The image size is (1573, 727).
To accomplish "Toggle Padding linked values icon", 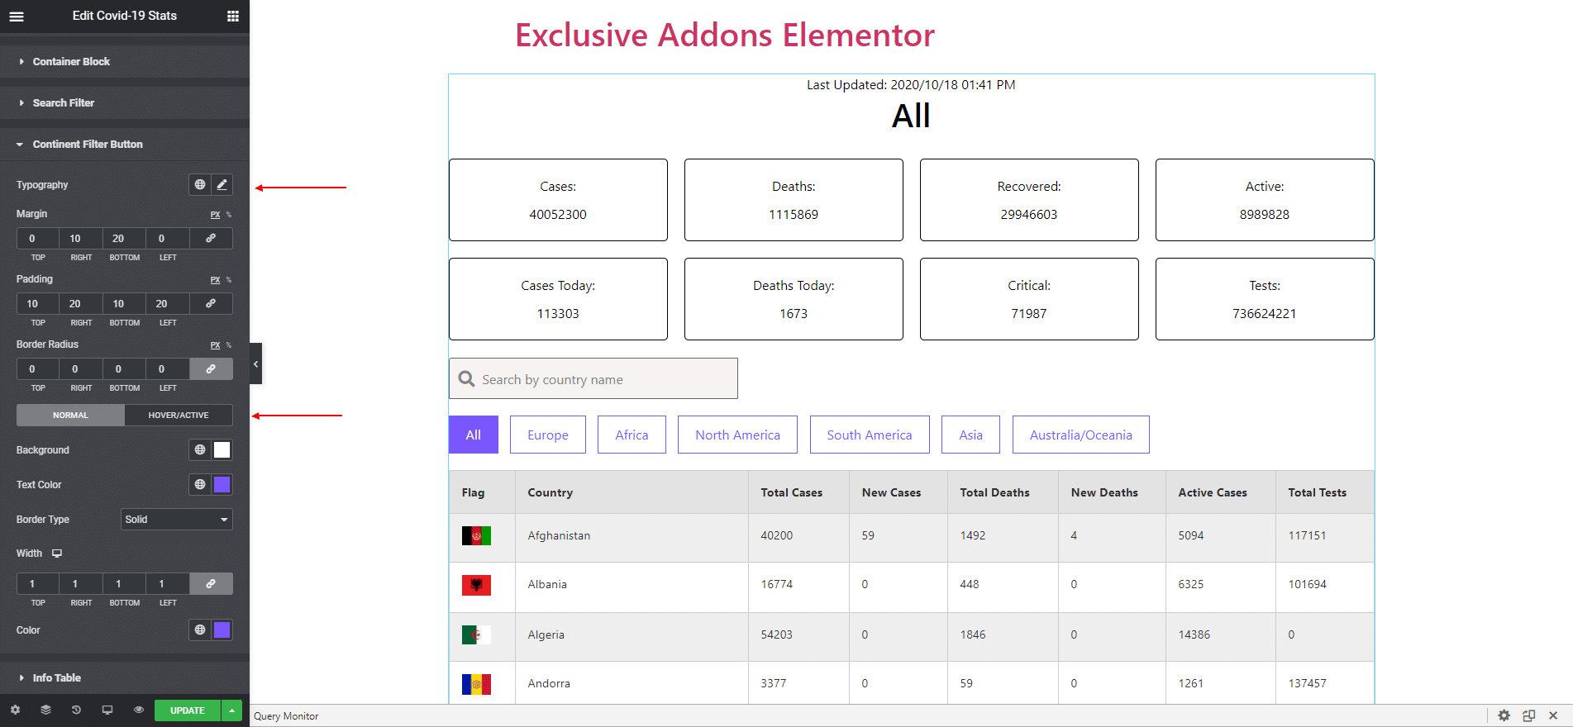I will click(x=211, y=304).
